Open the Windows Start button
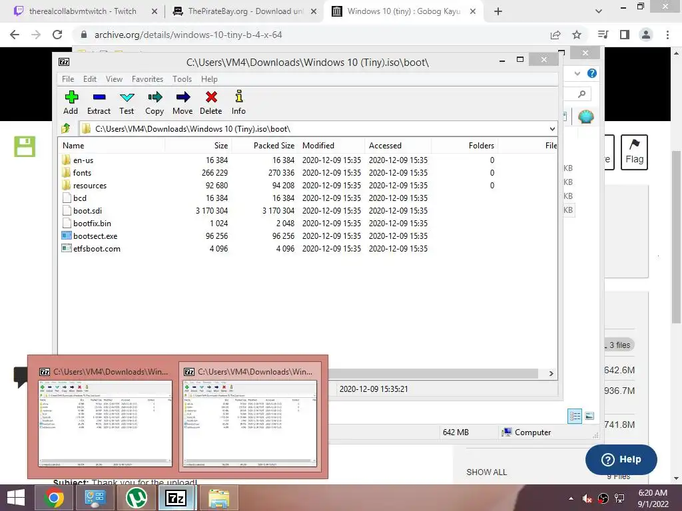Screen dimensions: 682x511 [x=16, y=498]
